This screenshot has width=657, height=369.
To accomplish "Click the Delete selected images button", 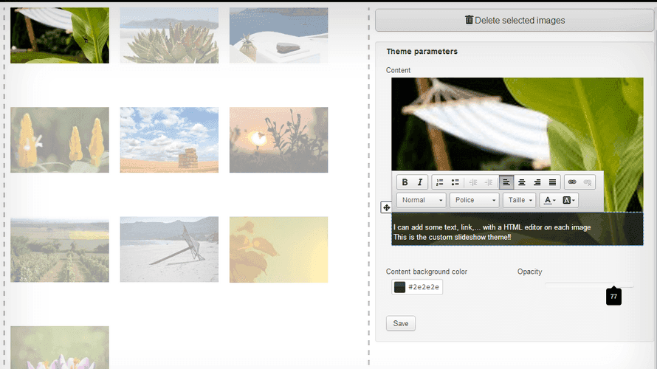I will point(515,21).
